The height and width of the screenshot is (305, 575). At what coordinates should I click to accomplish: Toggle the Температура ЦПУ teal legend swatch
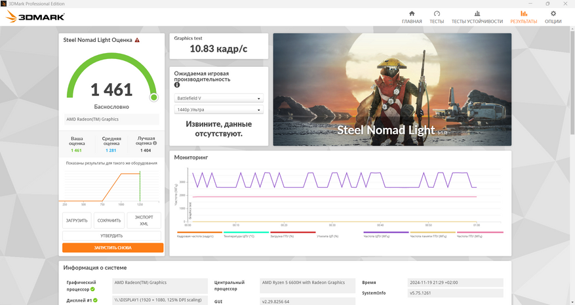pos(246,232)
